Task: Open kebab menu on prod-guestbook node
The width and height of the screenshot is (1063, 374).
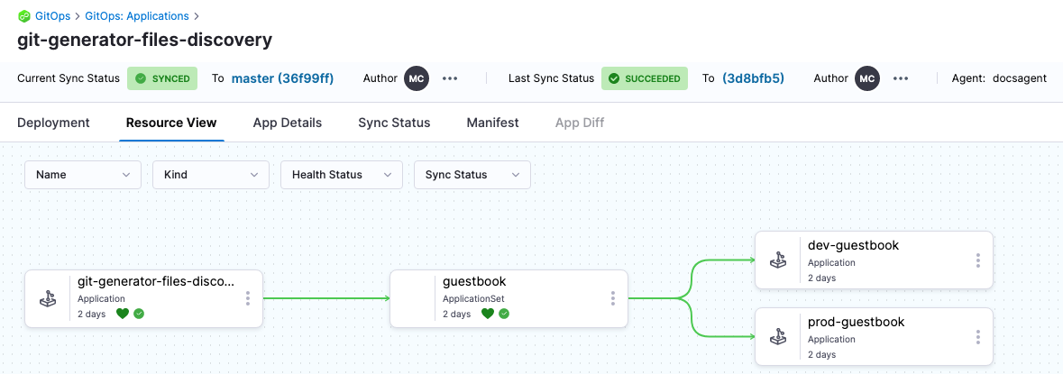Action: [x=978, y=337]
